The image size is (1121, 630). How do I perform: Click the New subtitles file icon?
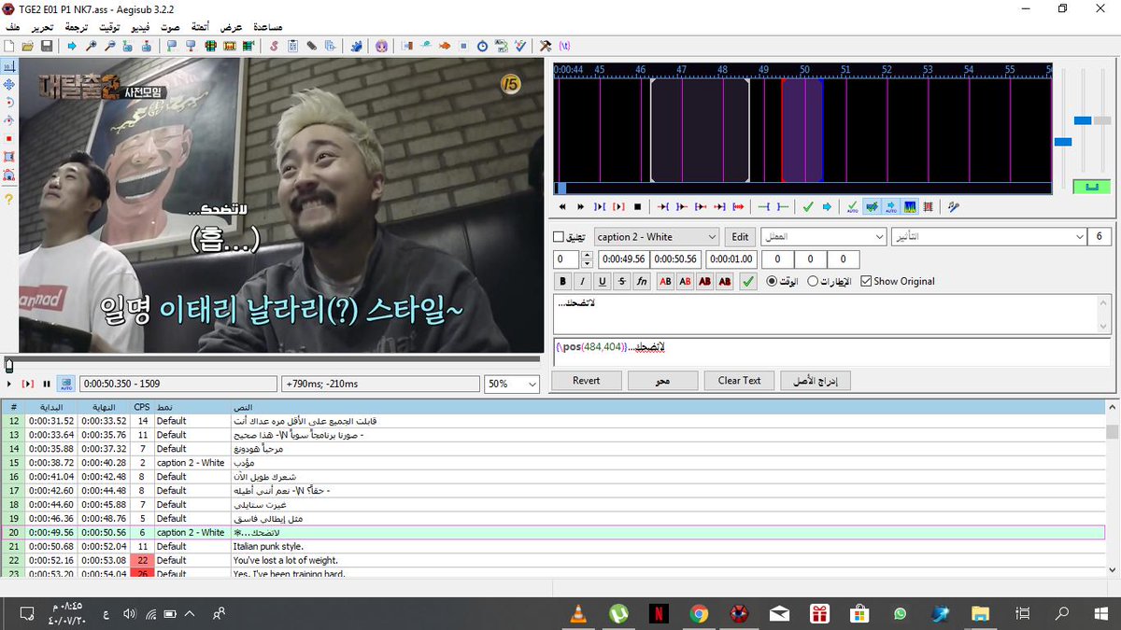point(8,46)
